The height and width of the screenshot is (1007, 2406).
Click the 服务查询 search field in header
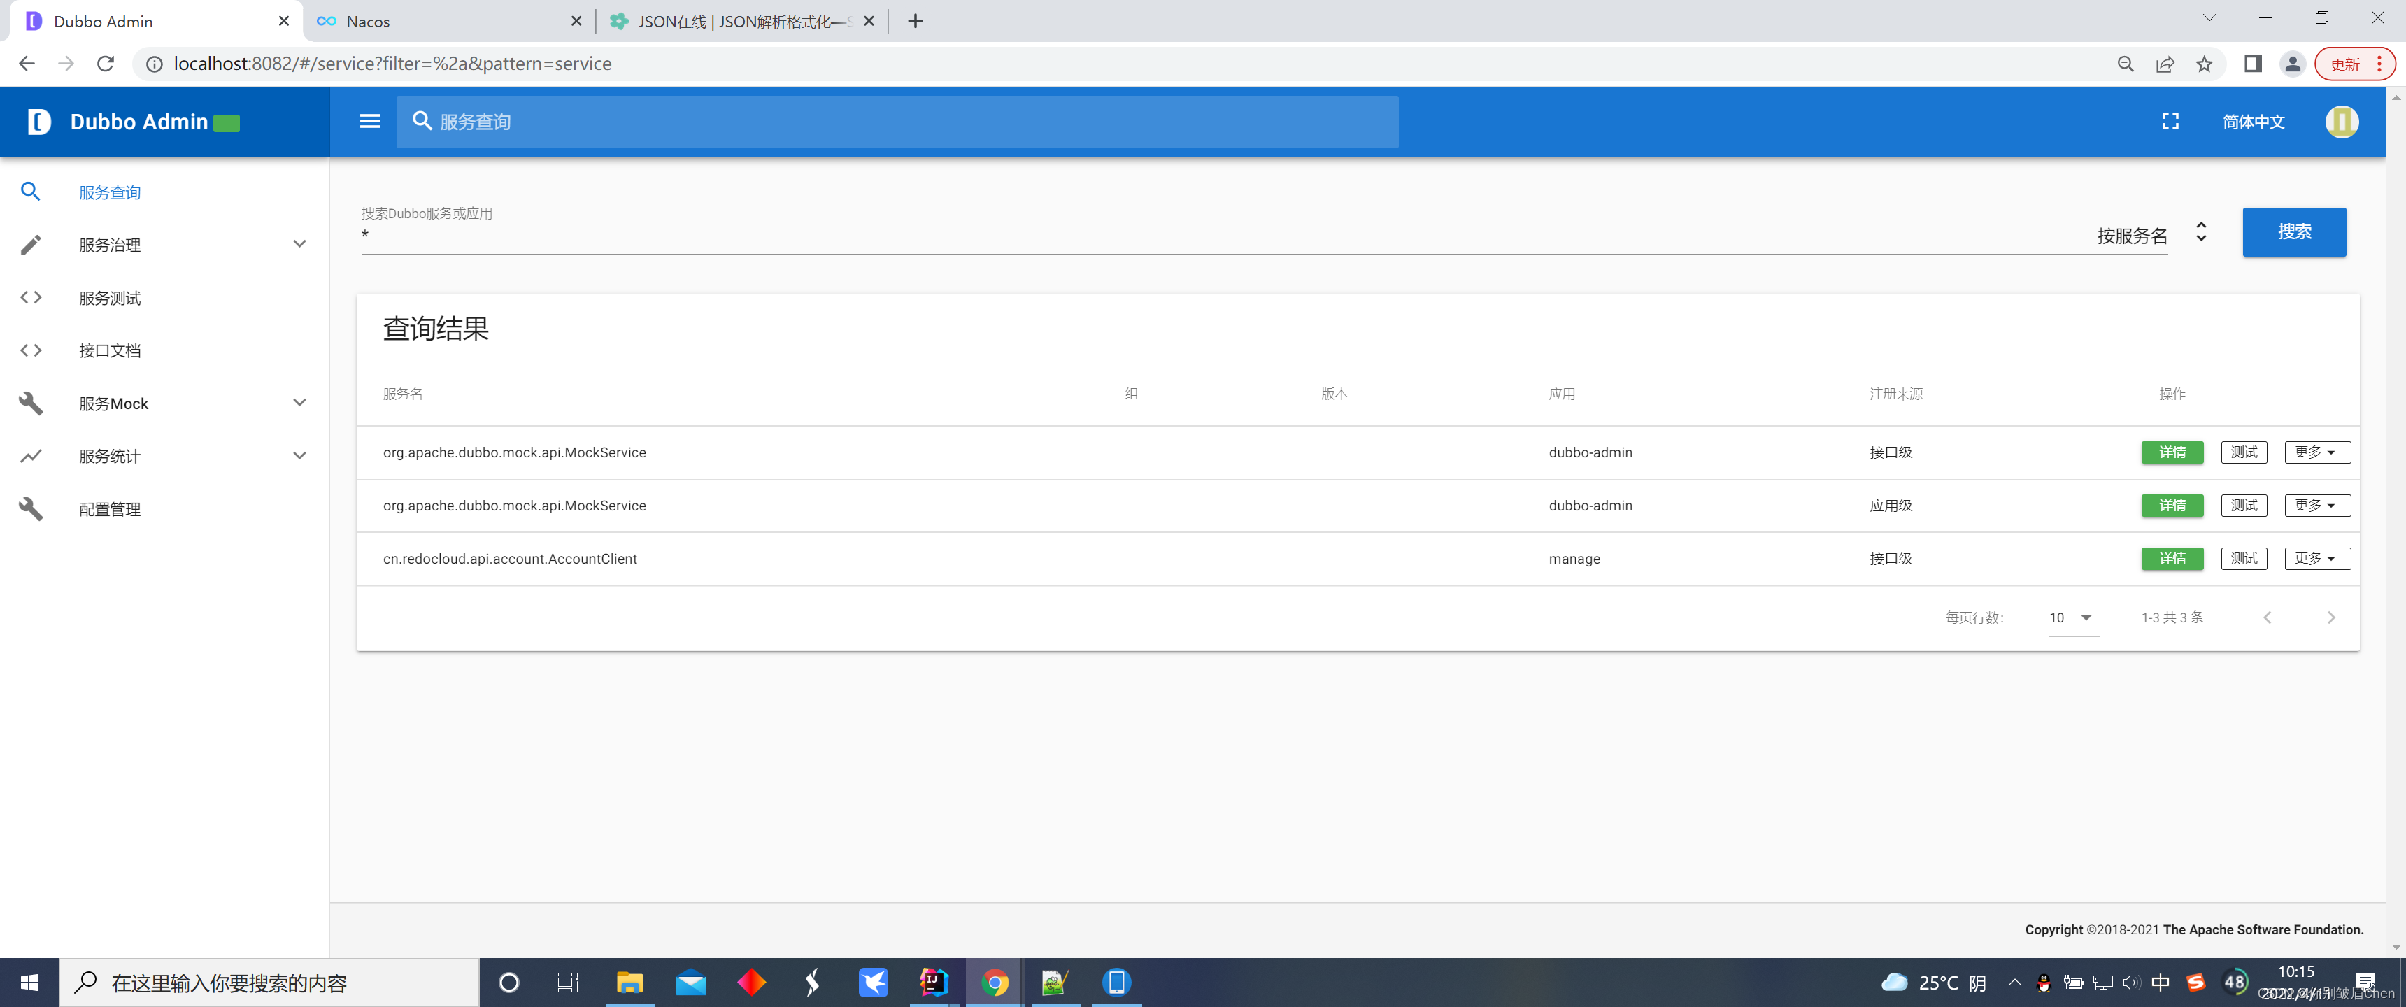click(897, 122)
